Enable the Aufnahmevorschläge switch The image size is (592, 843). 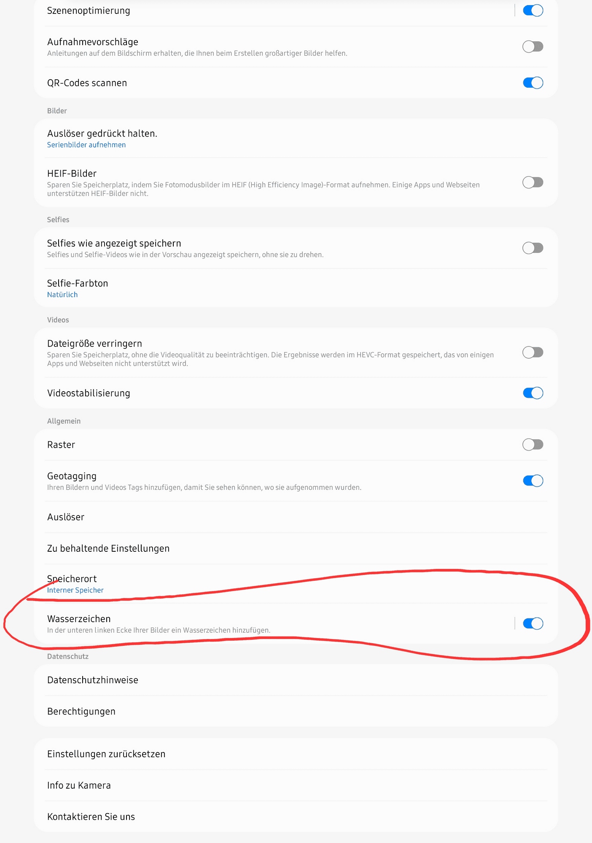point(533,46)
